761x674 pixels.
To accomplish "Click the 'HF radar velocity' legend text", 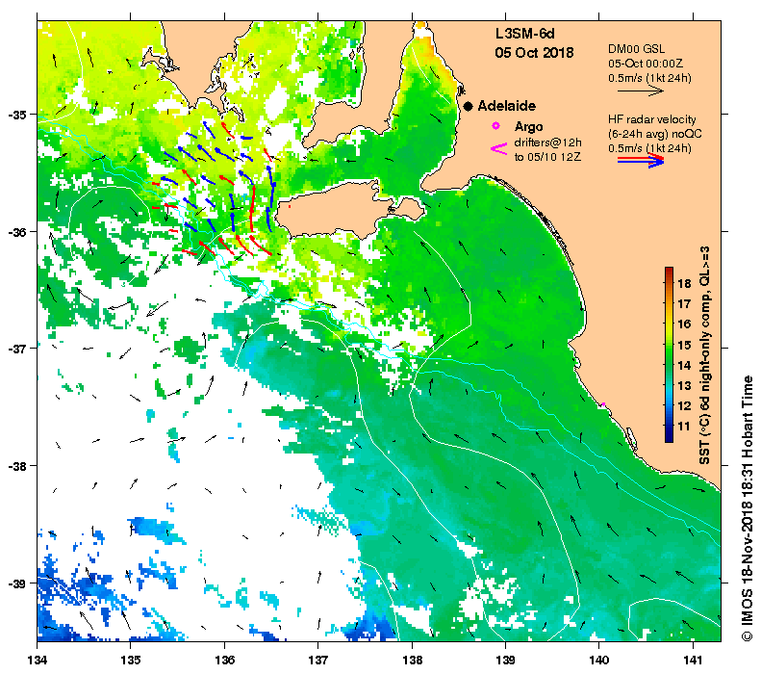I will pos(651,119).
